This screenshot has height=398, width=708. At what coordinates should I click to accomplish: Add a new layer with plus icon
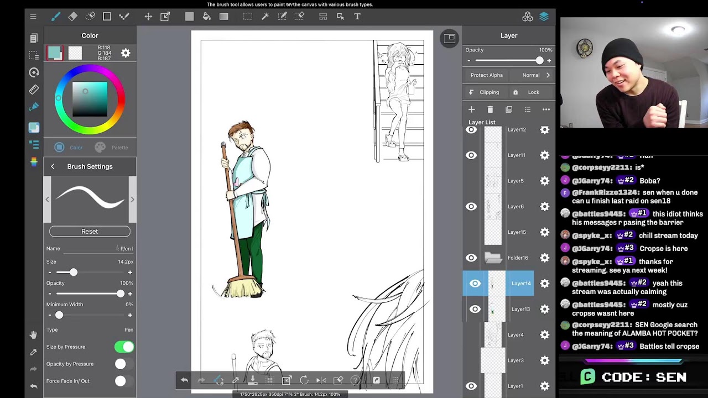[x=471, y=109]
